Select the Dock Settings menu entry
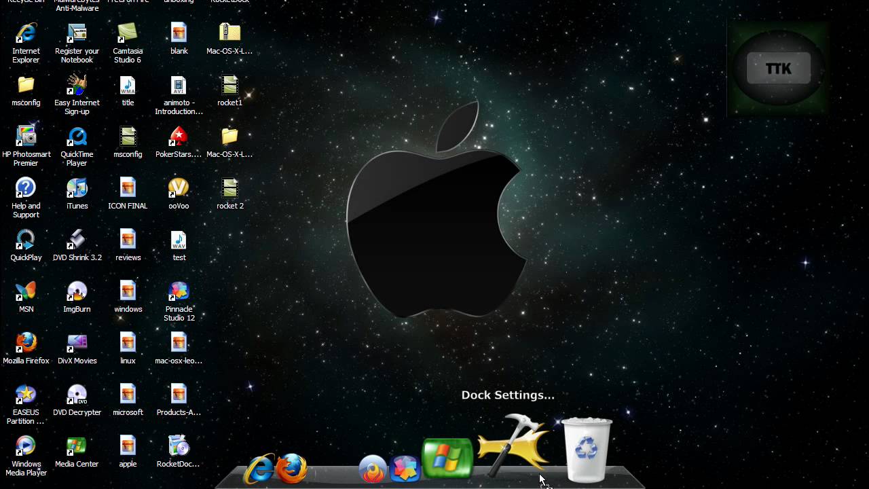This screenshot has height=489, width=869. coord(507,395)
